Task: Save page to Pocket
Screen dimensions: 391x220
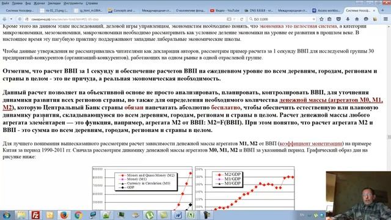Action: tap(338, 19)
